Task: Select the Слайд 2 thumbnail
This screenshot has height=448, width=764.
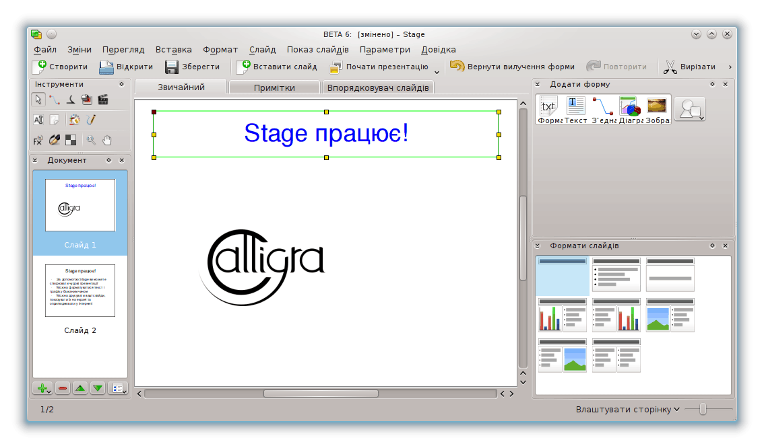Action: coord(80,291)
